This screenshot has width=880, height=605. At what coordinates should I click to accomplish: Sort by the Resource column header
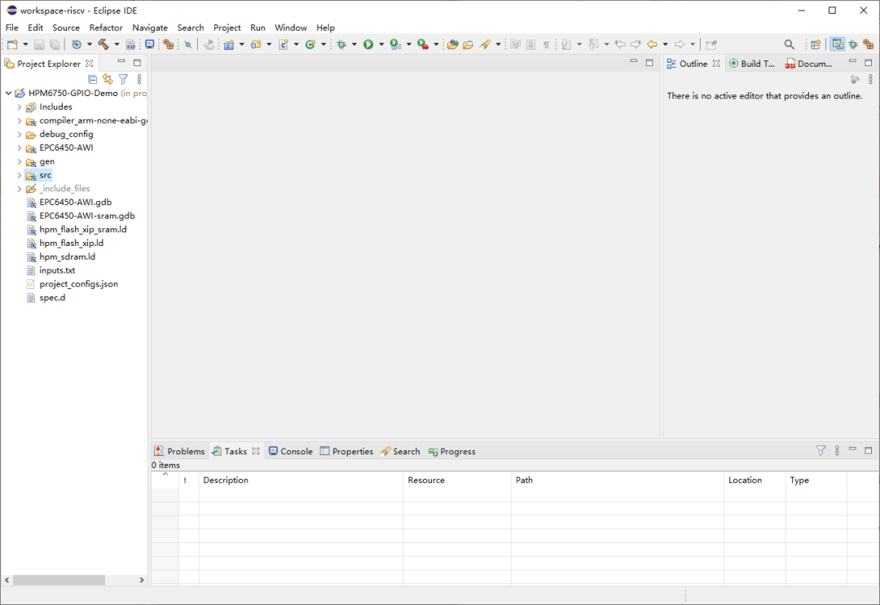click(457, 480)
